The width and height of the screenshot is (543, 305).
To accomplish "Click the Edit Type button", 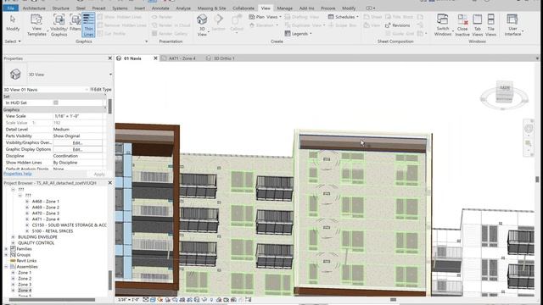I will pyautogui.click(x=101, y=89).
